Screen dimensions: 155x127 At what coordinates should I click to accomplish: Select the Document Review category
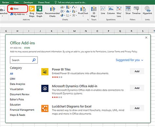(x=20, y=94)
